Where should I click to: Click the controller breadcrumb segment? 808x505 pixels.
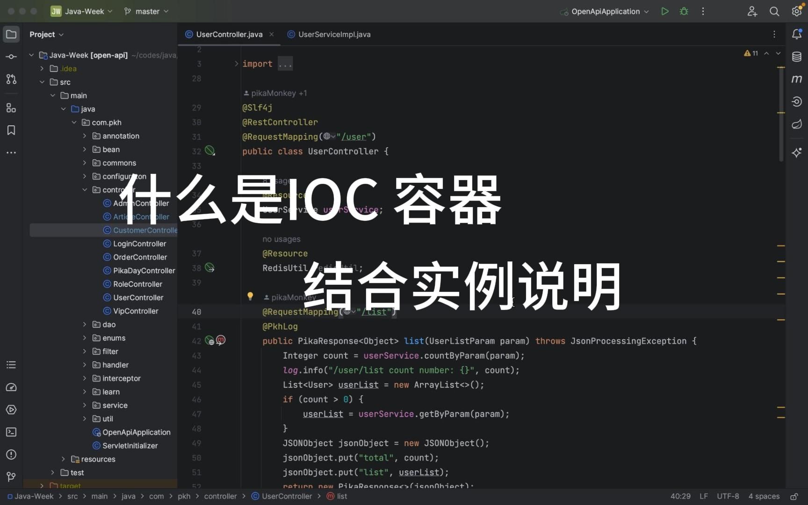coord(220,496)
